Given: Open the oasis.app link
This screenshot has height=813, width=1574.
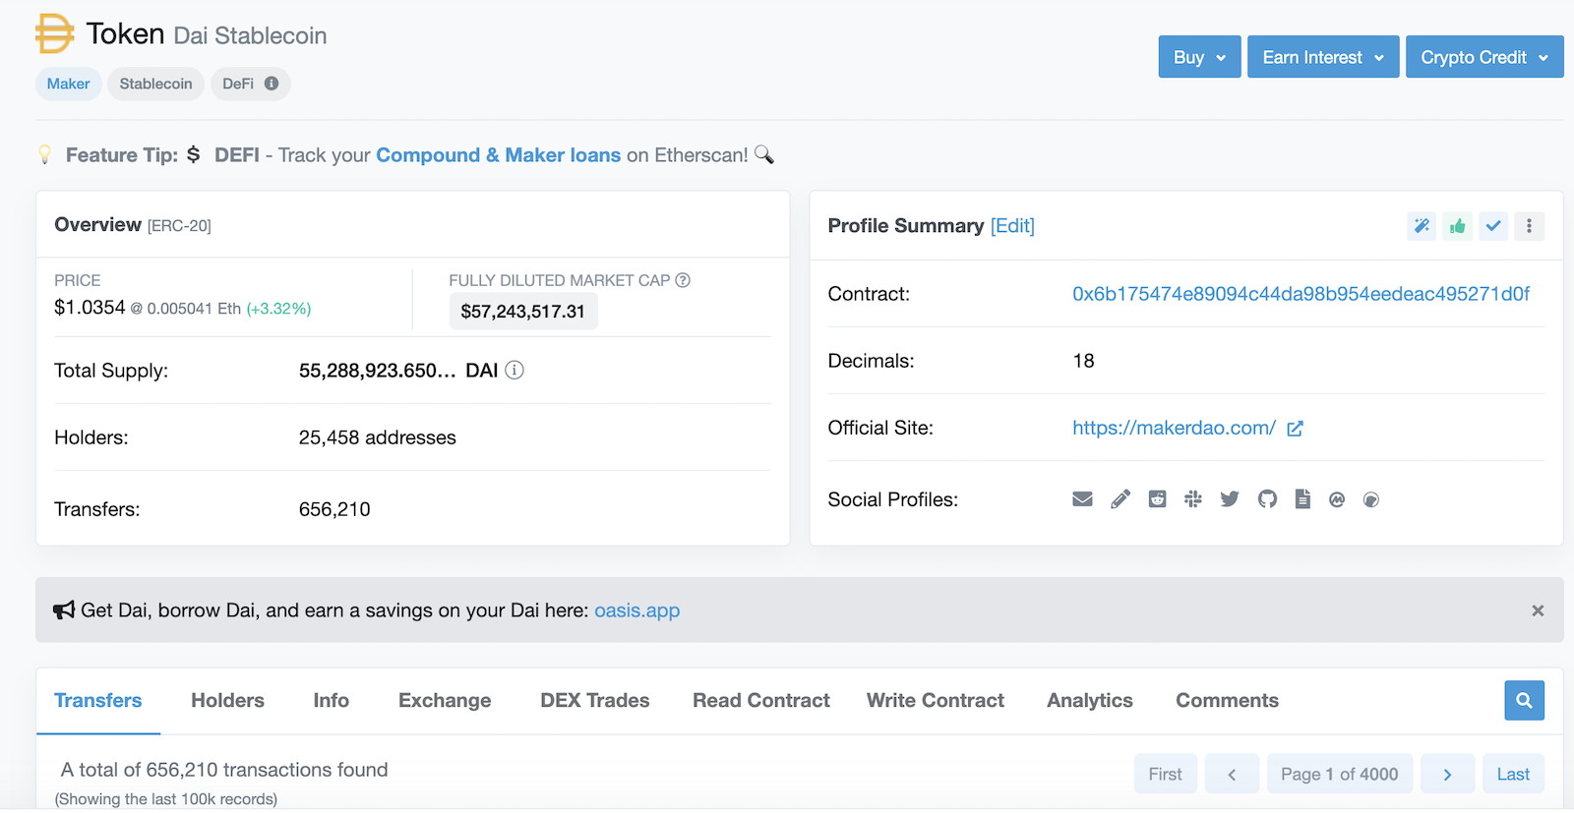Looking at the screenshot, I should coord(636,610).
